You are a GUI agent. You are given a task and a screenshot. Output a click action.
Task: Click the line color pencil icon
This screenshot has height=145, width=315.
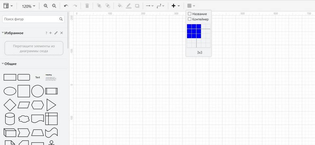tap(128, 6)
